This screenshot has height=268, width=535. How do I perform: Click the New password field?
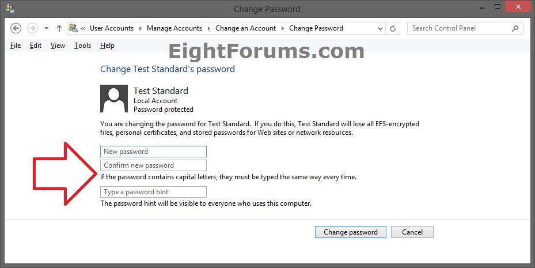click(153, 152)
